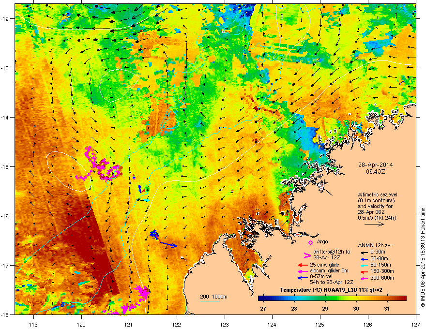
Task: Click the magenta slocum_glider 0m arrow symbol
Action: point(303,271)
